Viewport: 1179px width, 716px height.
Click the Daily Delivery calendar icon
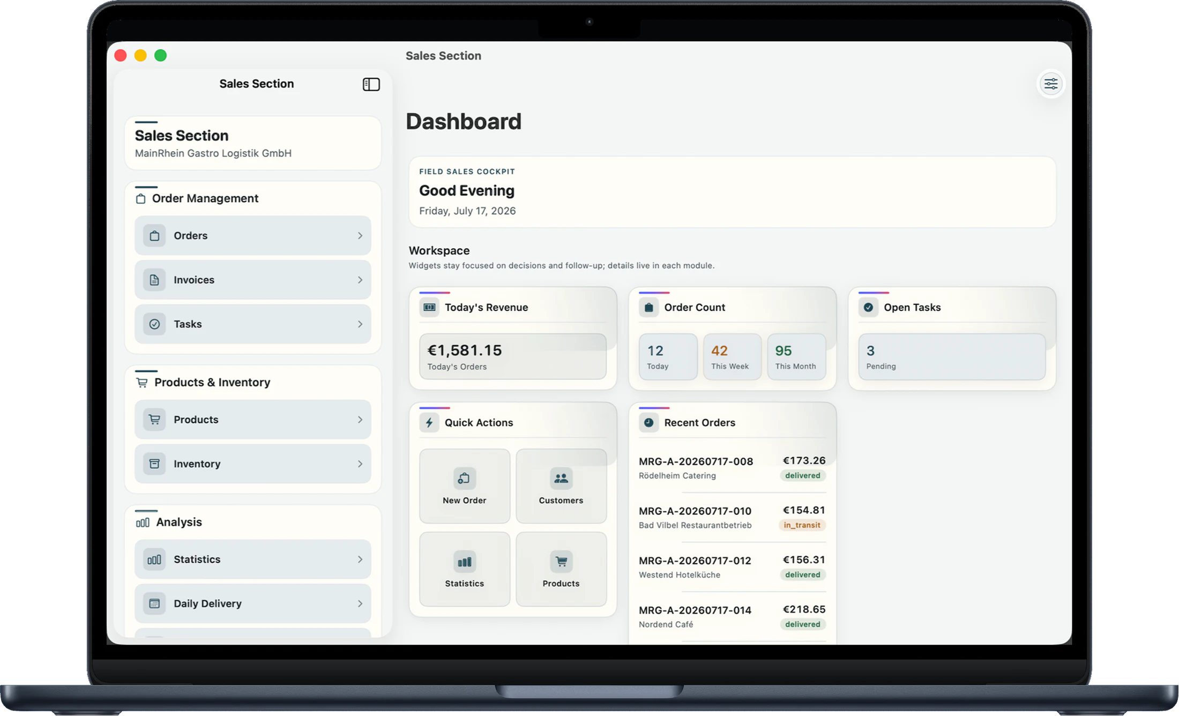(x=154, y=604)
